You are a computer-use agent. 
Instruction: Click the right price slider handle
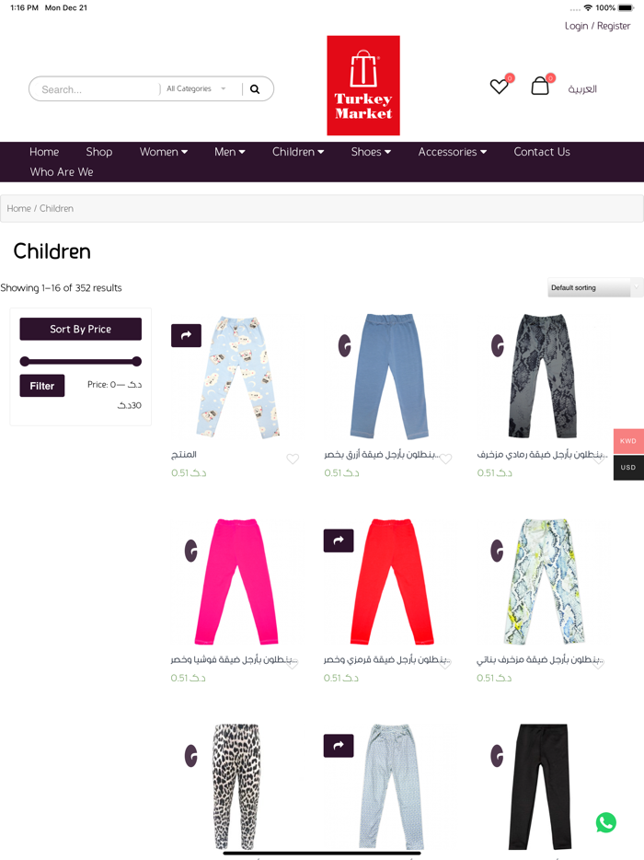coord(137,361)
